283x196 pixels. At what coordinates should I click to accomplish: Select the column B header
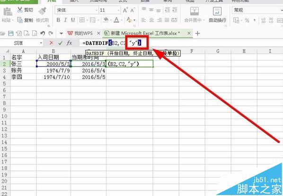click(x=53, y=51)
